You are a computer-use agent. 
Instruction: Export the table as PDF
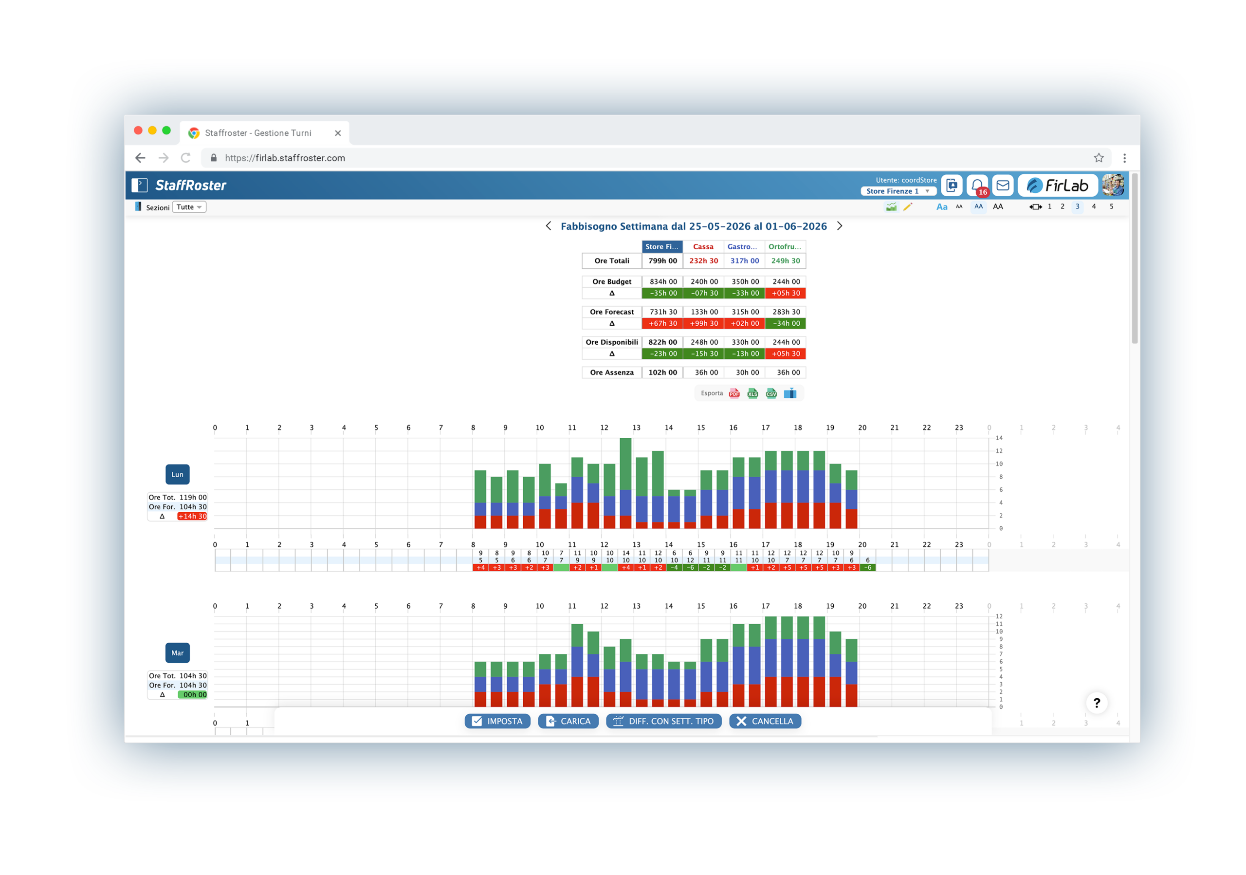(734, 393)
